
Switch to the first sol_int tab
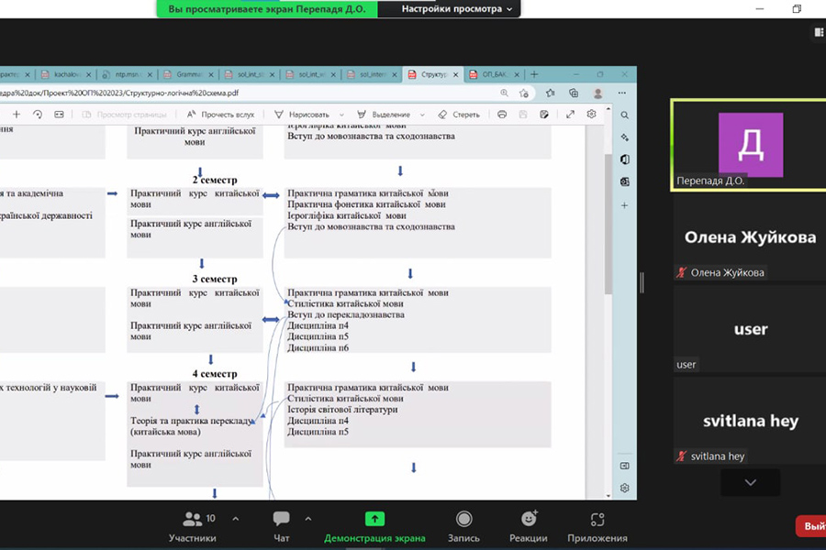pyautogui.click(x=250, y=75)
